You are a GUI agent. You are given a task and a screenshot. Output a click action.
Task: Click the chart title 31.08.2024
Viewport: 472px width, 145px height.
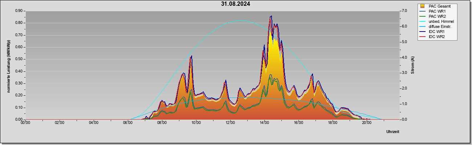[x=235, y=4]
